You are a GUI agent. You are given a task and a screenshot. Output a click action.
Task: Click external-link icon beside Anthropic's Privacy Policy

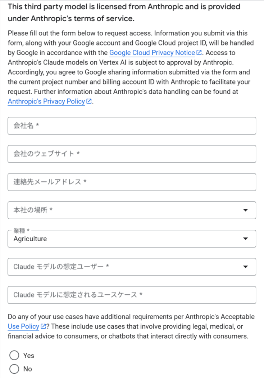click(89, 101)
